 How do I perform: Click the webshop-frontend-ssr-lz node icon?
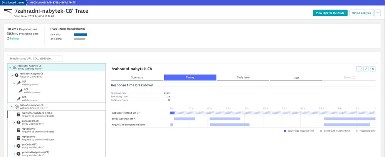click(x=17, y=107)
